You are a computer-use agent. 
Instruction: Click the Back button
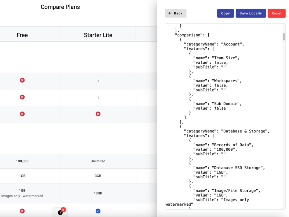pos(175,13)
